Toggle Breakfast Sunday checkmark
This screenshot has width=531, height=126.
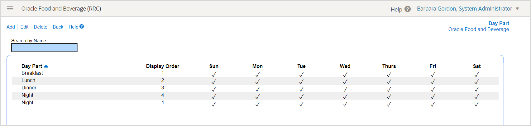(x=214, y=74)
